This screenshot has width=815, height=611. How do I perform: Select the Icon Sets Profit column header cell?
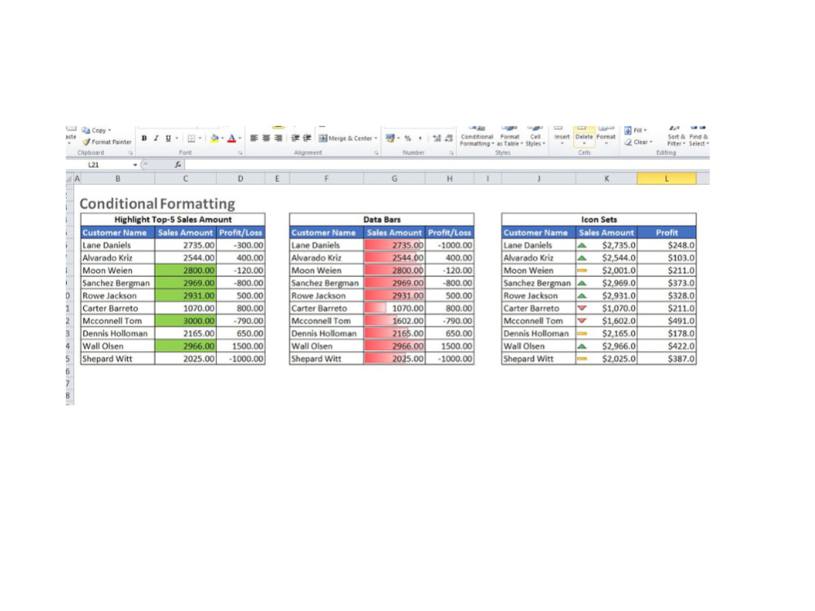[667, 233]
